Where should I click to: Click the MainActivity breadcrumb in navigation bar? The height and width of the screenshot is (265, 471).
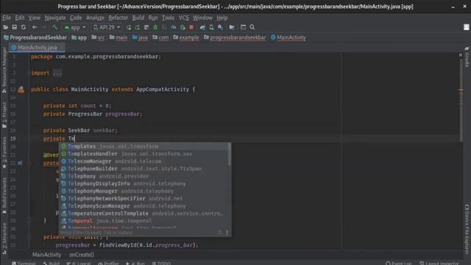click(x=288, y=38)
